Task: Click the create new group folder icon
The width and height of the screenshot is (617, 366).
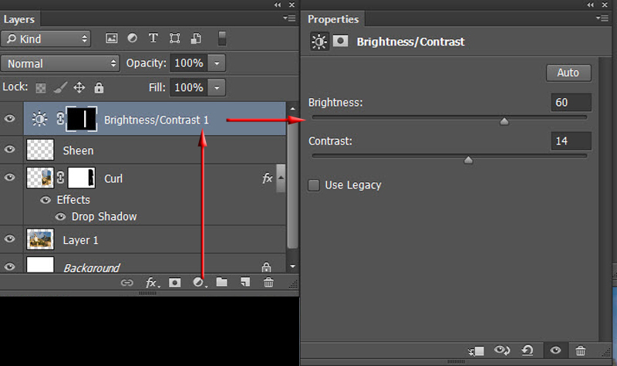Action: (x=222, y=283)
